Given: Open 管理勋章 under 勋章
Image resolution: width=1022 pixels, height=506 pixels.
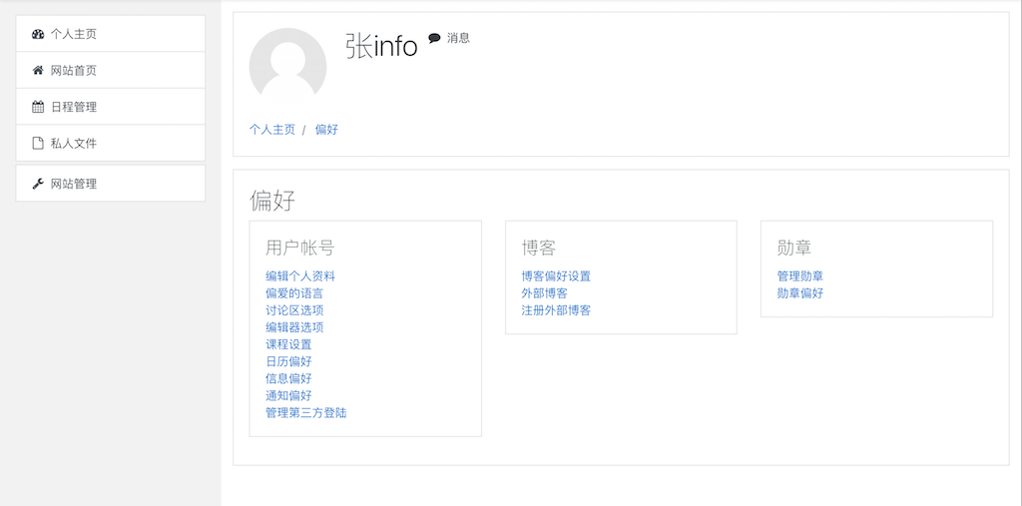Looking at the screenshot, I should 800,276.
